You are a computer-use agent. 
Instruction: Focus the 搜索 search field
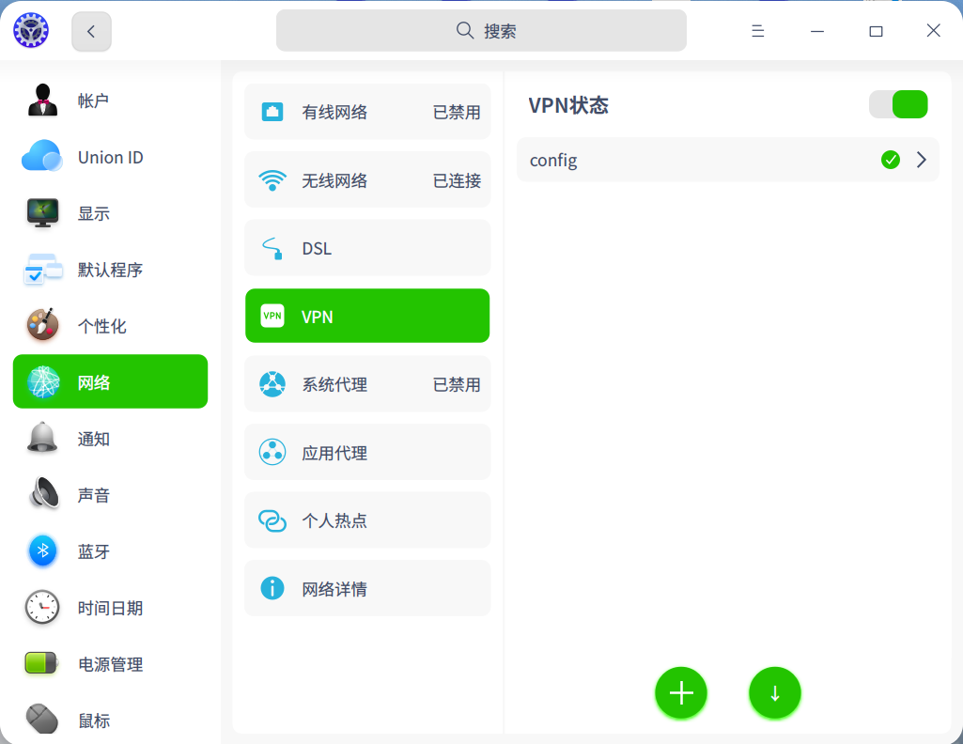pyautogui.click(x=481, y=30)
